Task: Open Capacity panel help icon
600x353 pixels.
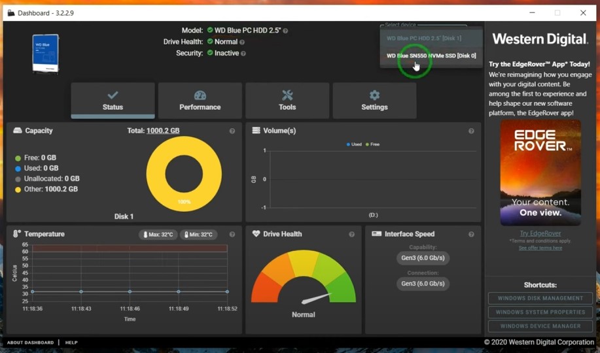Action: tap(232, 131)
